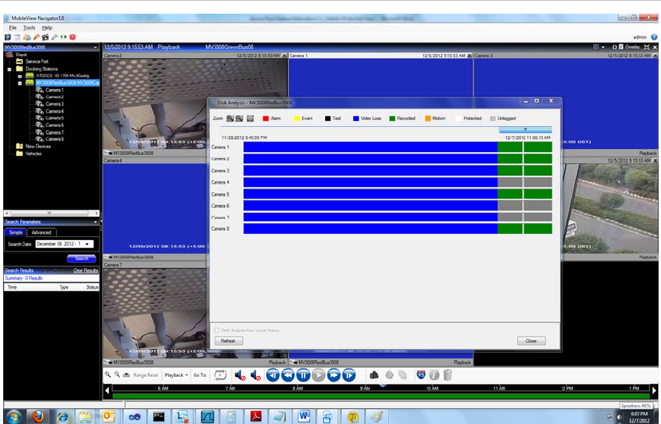Viewport: 661px width, 424px height.
Task: Click the snapshot camera icon in playback toolbar
Action: [374, 375]
